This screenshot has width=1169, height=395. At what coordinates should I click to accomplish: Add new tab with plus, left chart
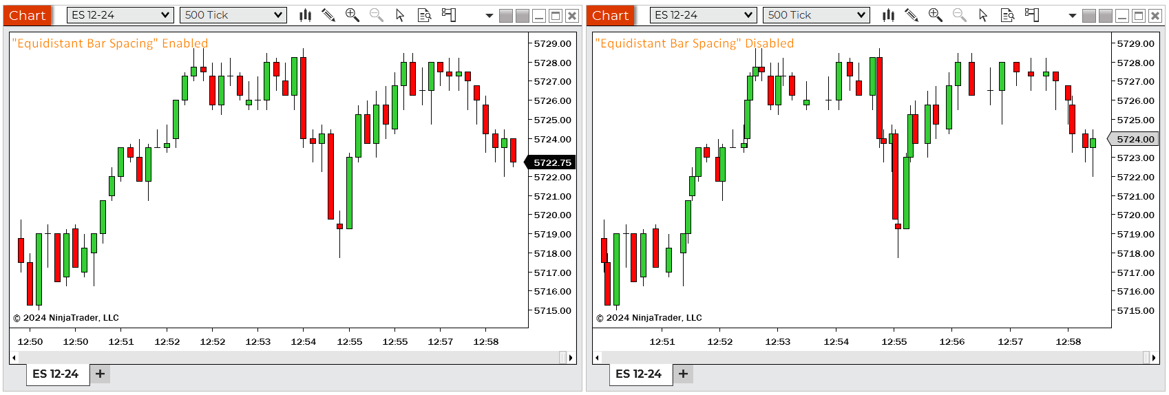tap(101, 374)
